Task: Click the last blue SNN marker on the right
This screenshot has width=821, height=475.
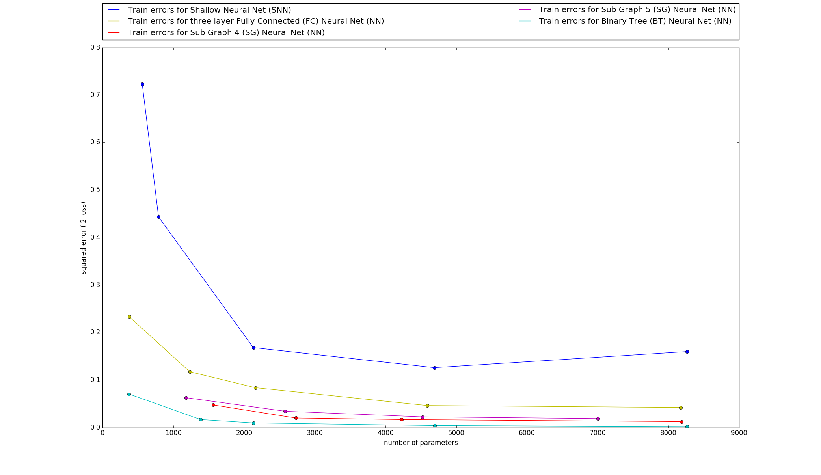Action: click(x=687, y=352)
